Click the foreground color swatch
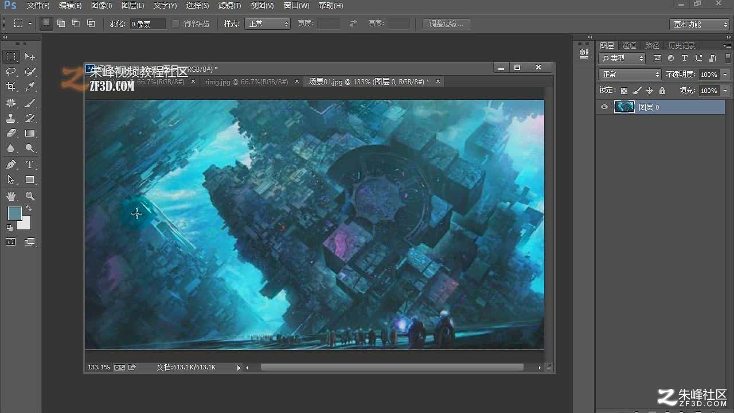The image size is (734, 413). click(x=14, y=213)
